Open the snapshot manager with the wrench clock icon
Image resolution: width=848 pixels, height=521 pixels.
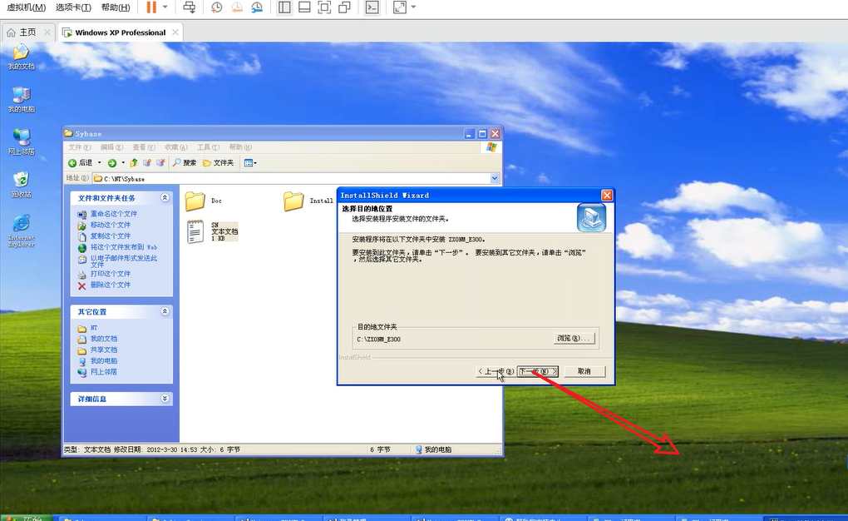(257, 7)
